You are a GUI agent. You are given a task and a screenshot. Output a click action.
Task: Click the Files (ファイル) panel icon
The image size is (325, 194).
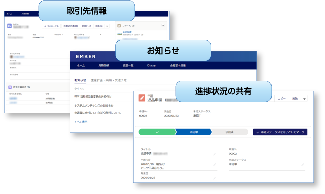point(119,26)
